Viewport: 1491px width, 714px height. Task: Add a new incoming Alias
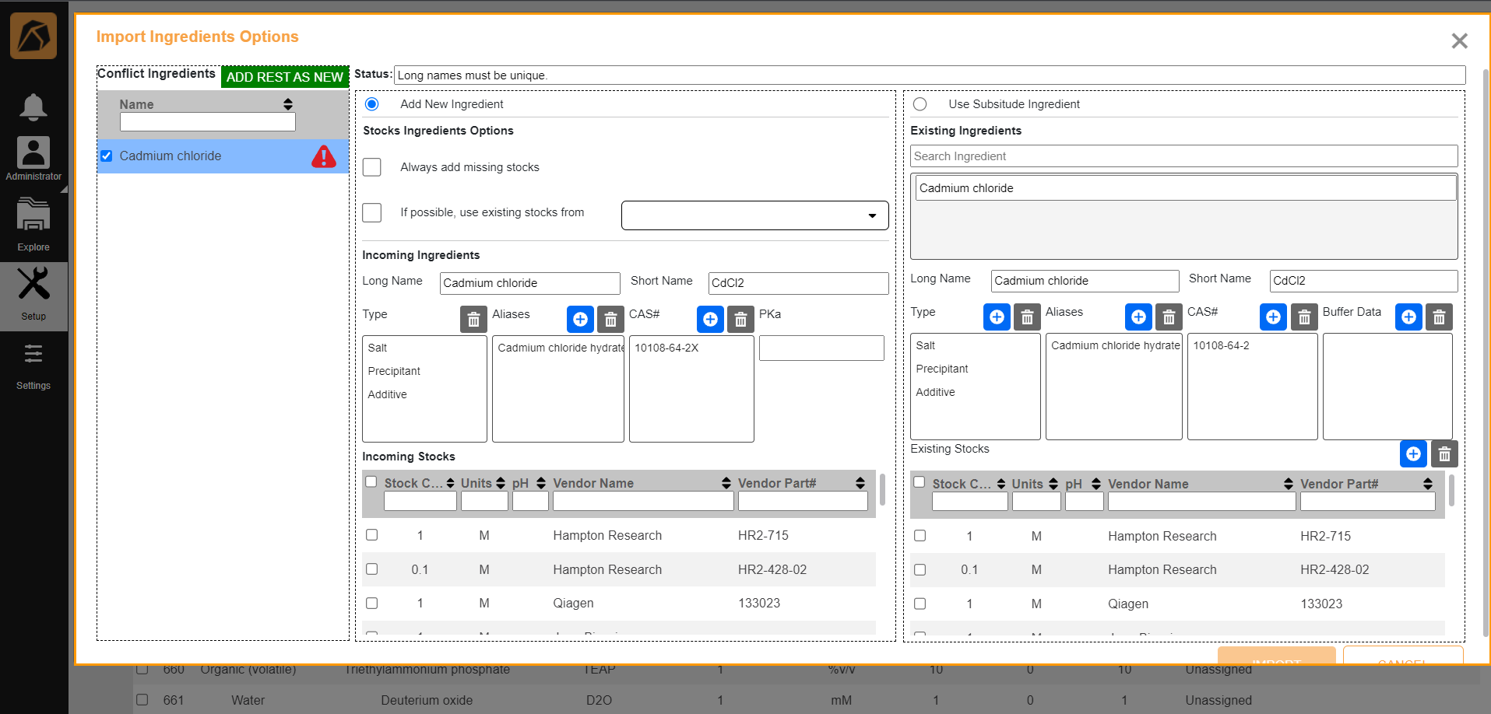[580, 320]
